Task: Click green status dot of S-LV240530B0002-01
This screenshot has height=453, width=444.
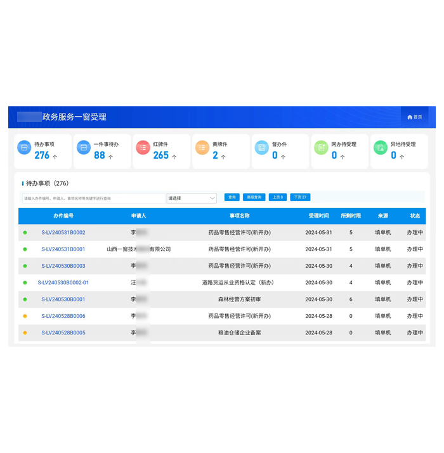Action: coord(25,283)
